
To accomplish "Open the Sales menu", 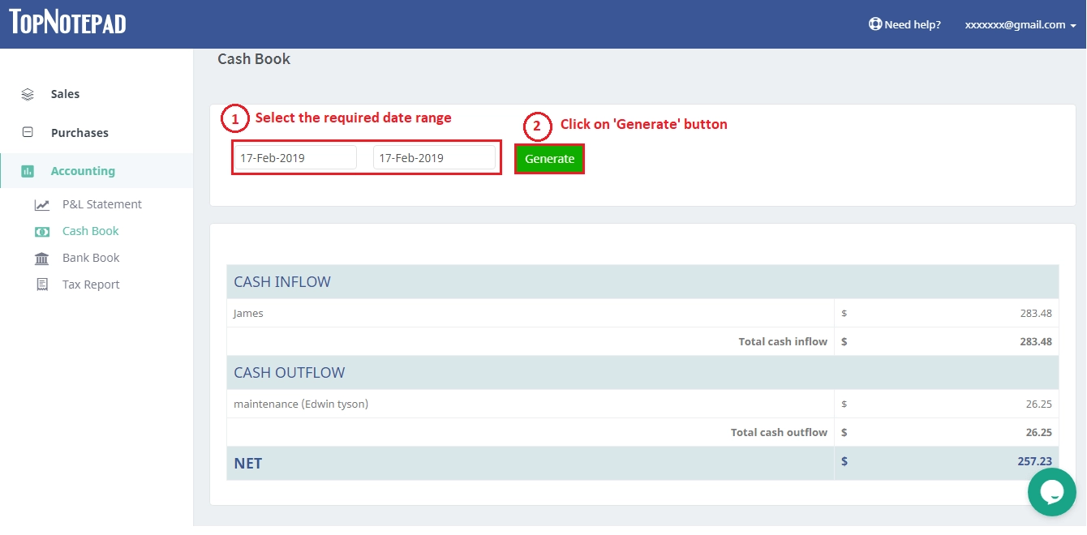I will tap(65, 94).
